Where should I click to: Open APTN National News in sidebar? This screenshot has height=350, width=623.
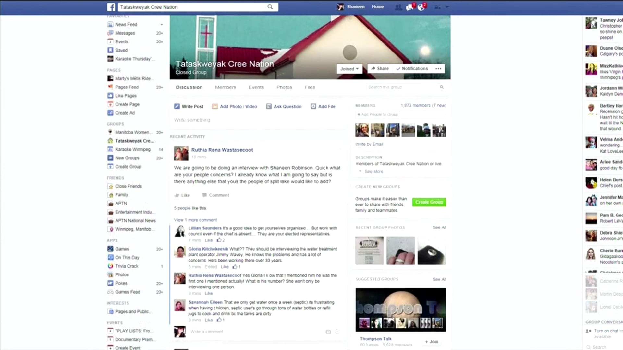pyautogui.click(x=135, y=221)
